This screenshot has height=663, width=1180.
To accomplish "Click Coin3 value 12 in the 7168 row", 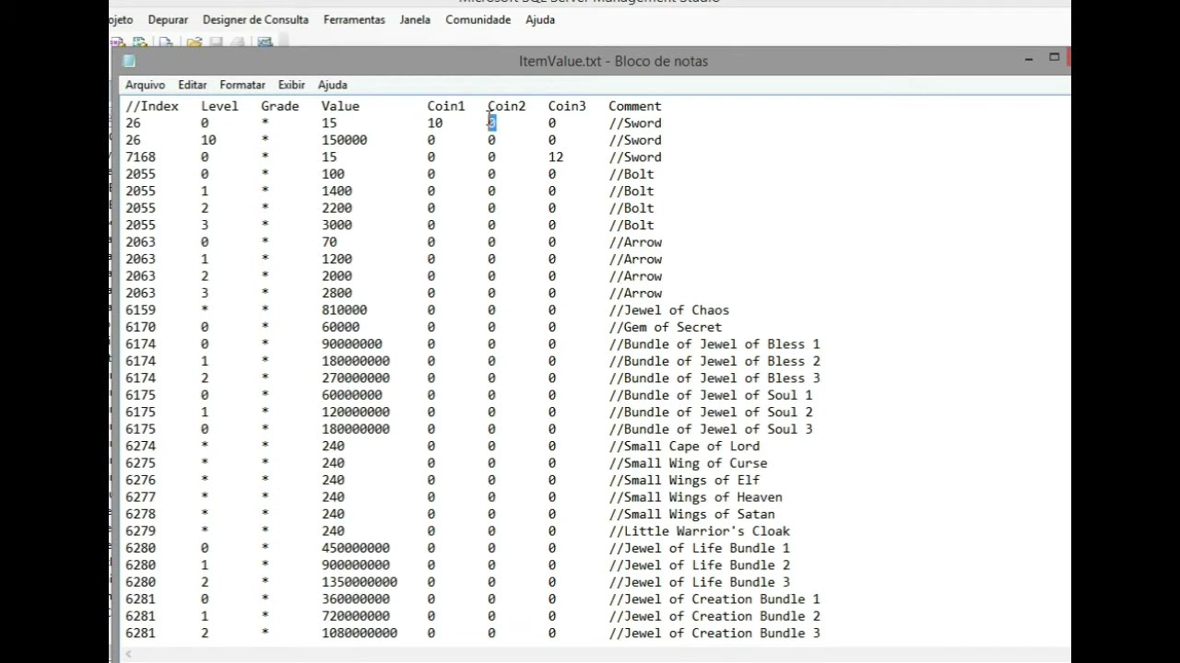I will (x=555, y=157).
